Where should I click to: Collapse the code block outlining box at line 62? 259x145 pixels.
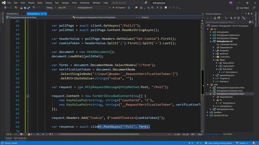[x=28, y=96]
